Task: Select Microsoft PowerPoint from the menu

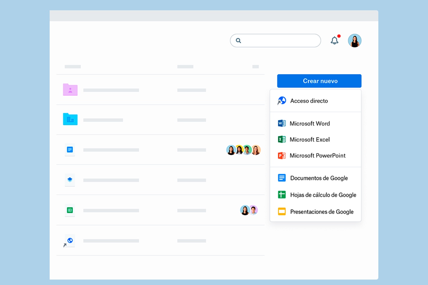Action: (x=316, y=155)
